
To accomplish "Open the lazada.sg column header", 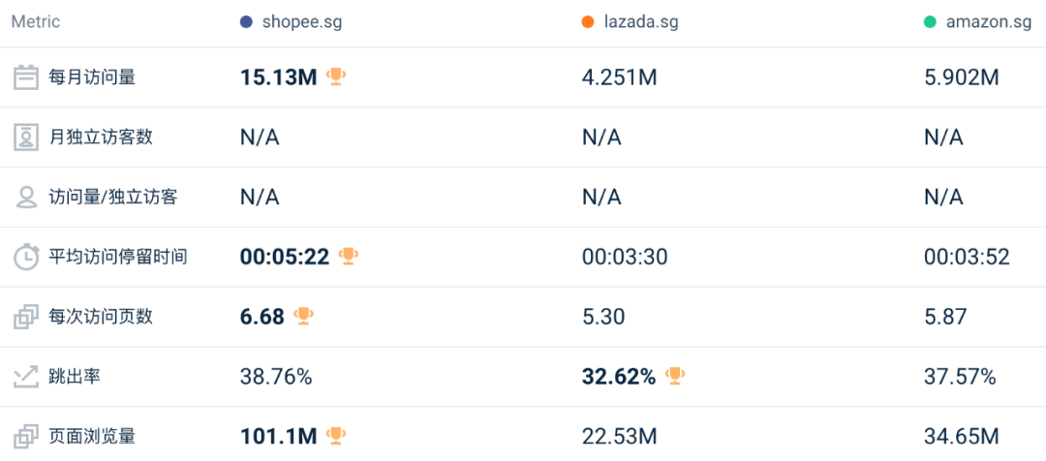I will pyautogui.click(x=640, y=22).
